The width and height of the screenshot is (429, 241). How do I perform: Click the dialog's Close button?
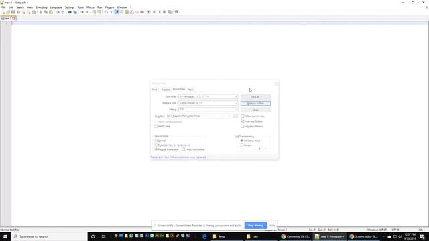click(x=255, y=110)
